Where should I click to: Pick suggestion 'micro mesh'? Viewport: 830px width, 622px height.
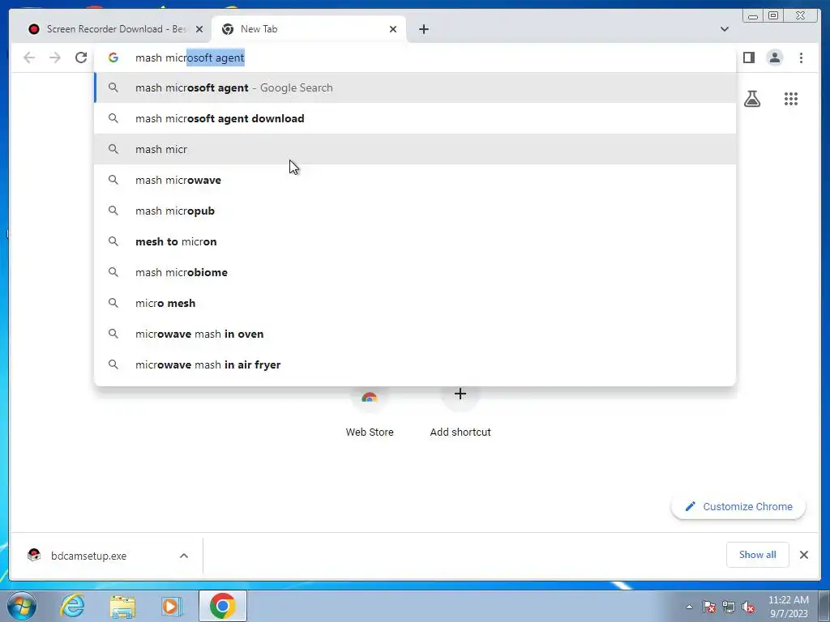tap(415, 303)
